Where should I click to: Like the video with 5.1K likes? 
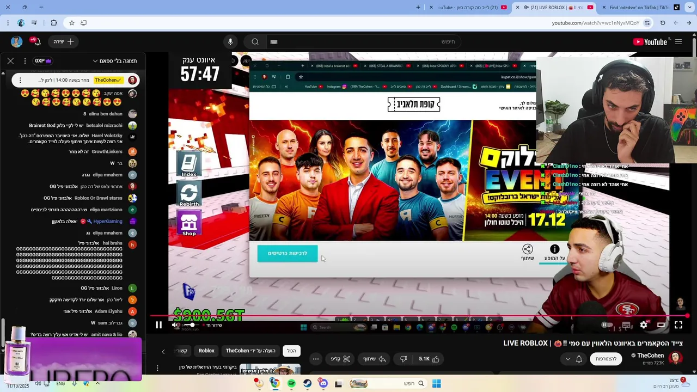tap(430, 359)
